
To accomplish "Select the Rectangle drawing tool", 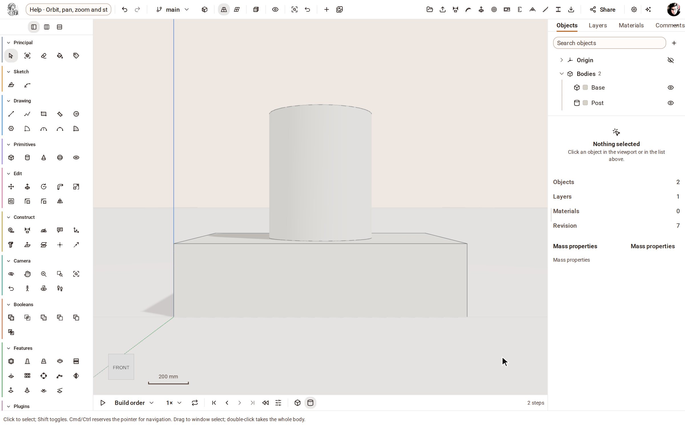I will (x=44, y=114).
